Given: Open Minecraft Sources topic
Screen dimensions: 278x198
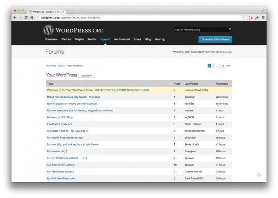Looking at the screenshot, I should coord(67,131).
